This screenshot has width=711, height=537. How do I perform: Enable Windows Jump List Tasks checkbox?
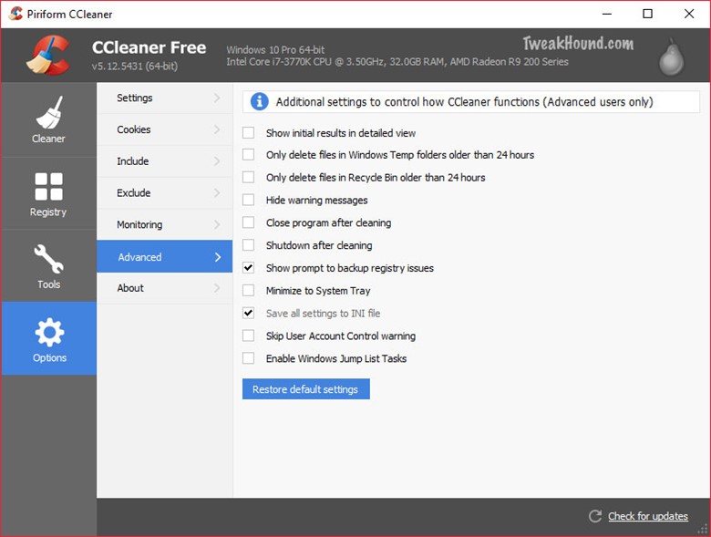(x=249, y=358)
